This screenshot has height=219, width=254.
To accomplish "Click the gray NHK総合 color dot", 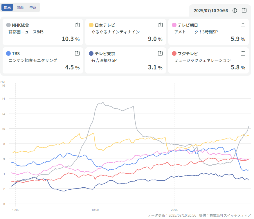I will pos(8,25).
